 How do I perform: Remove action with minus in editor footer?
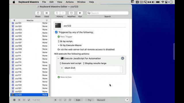pyautogui.click(x=60, y=100)
